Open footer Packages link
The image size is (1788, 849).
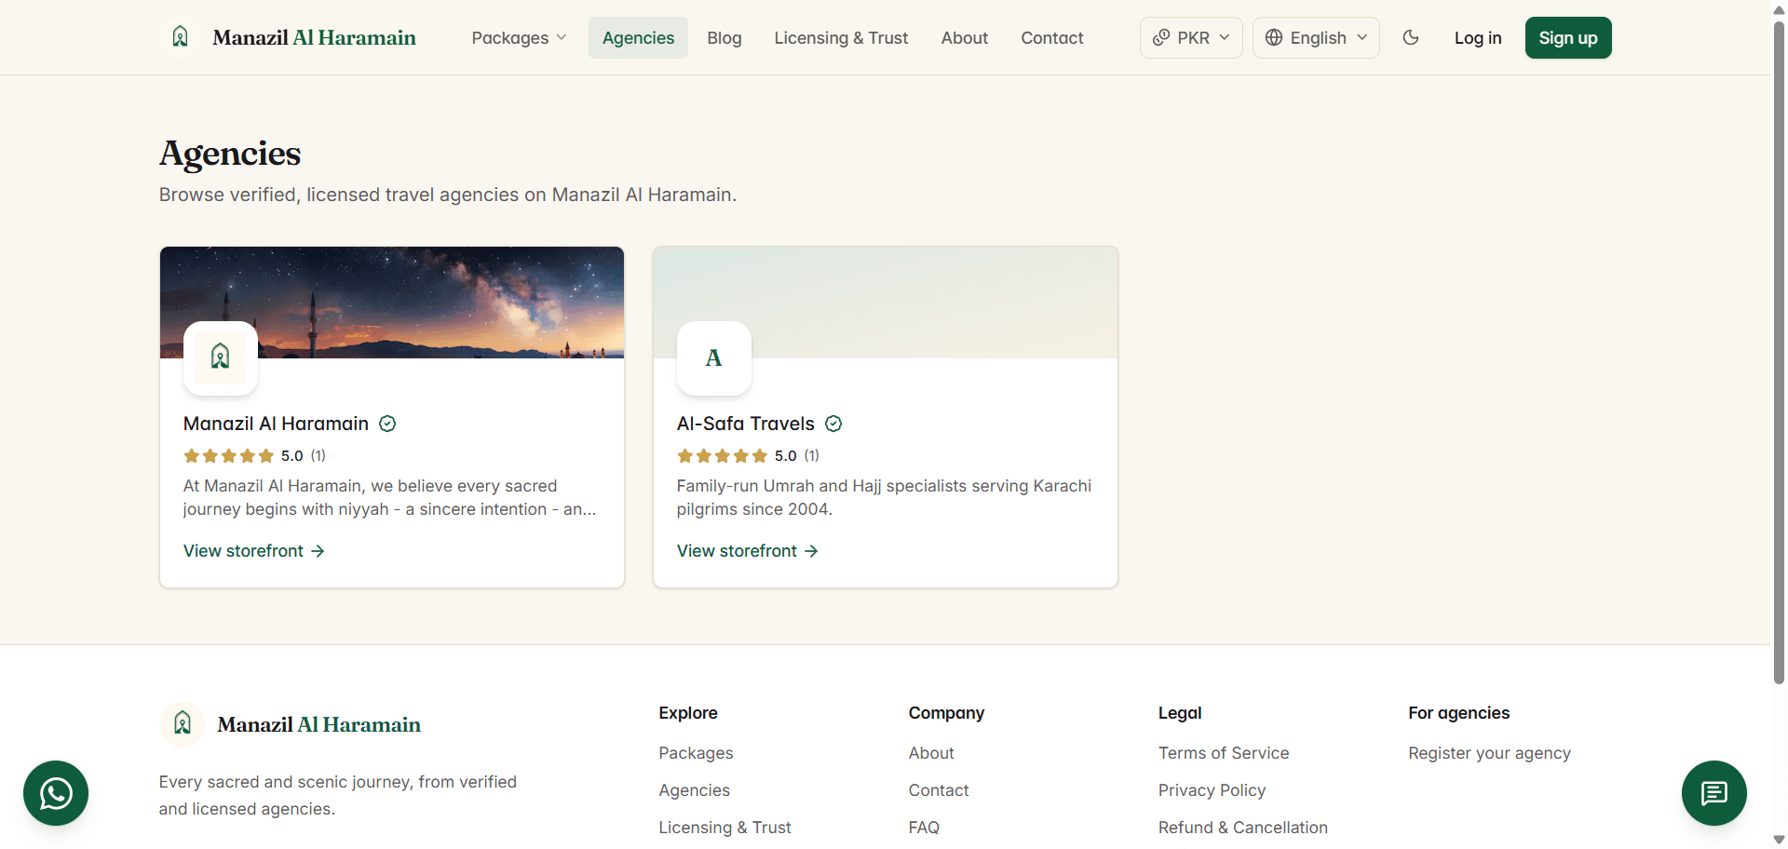tap(696, 753)
